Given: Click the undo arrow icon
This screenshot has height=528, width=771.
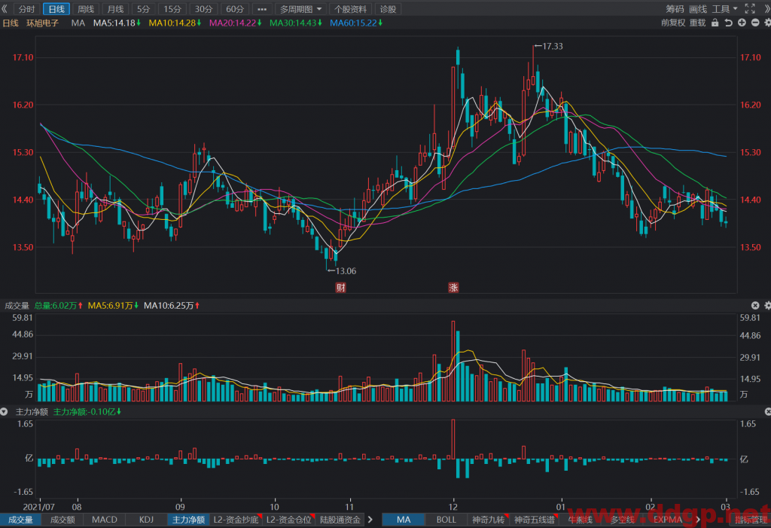Looking at the screenshot, I should pyautogui.click(x=728, y=23).
